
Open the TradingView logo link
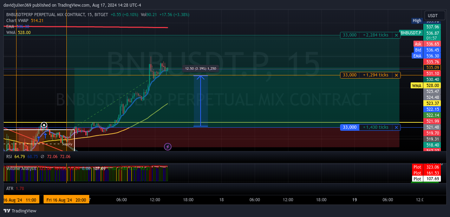[x=20, y=211]
